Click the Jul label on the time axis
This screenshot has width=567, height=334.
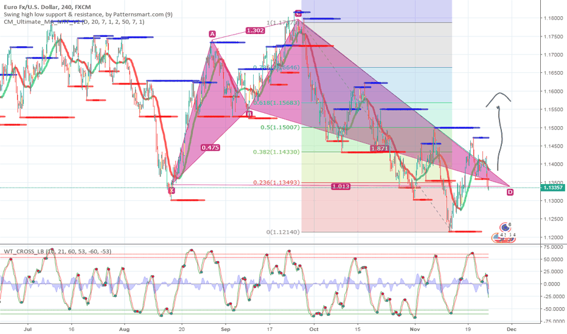pos(27,329)
